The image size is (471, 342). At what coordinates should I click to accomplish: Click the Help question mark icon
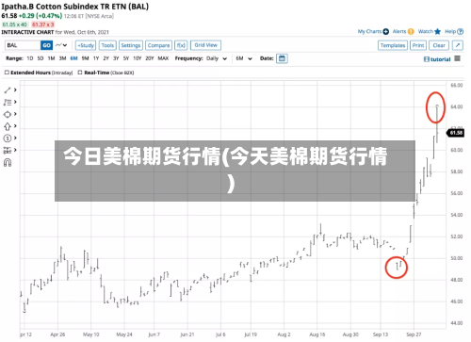click(461, 31)
